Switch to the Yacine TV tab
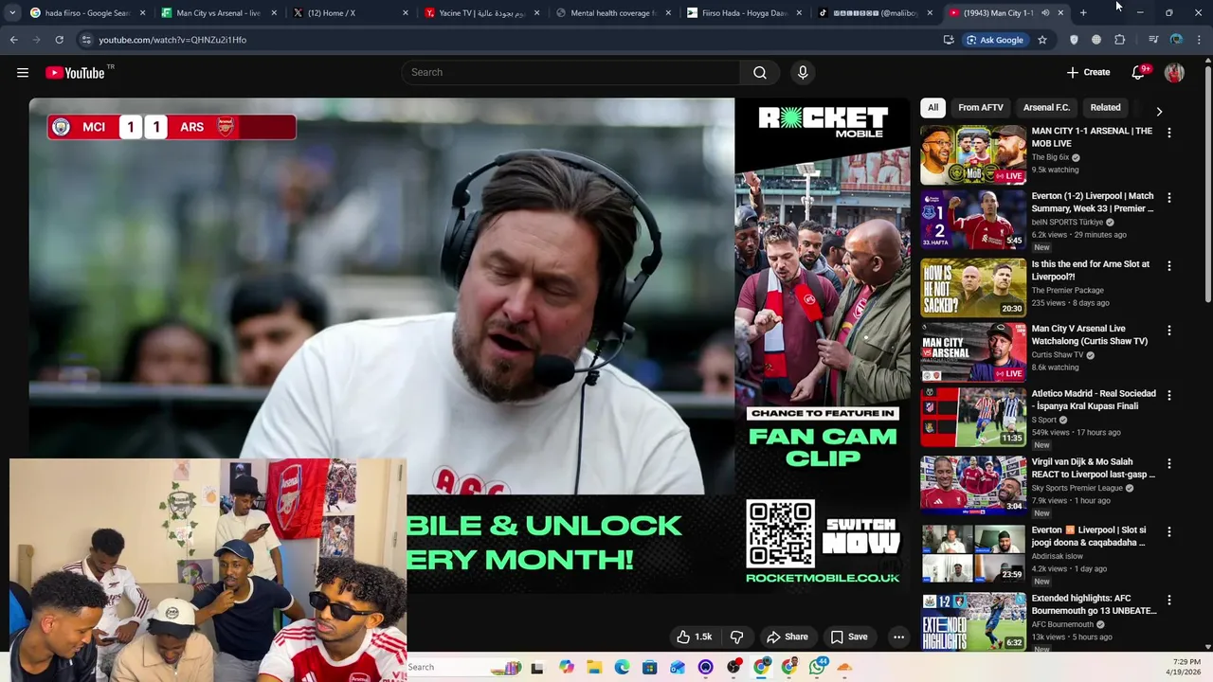This screenshot has height=682, width=1213. tap(480, 13)
